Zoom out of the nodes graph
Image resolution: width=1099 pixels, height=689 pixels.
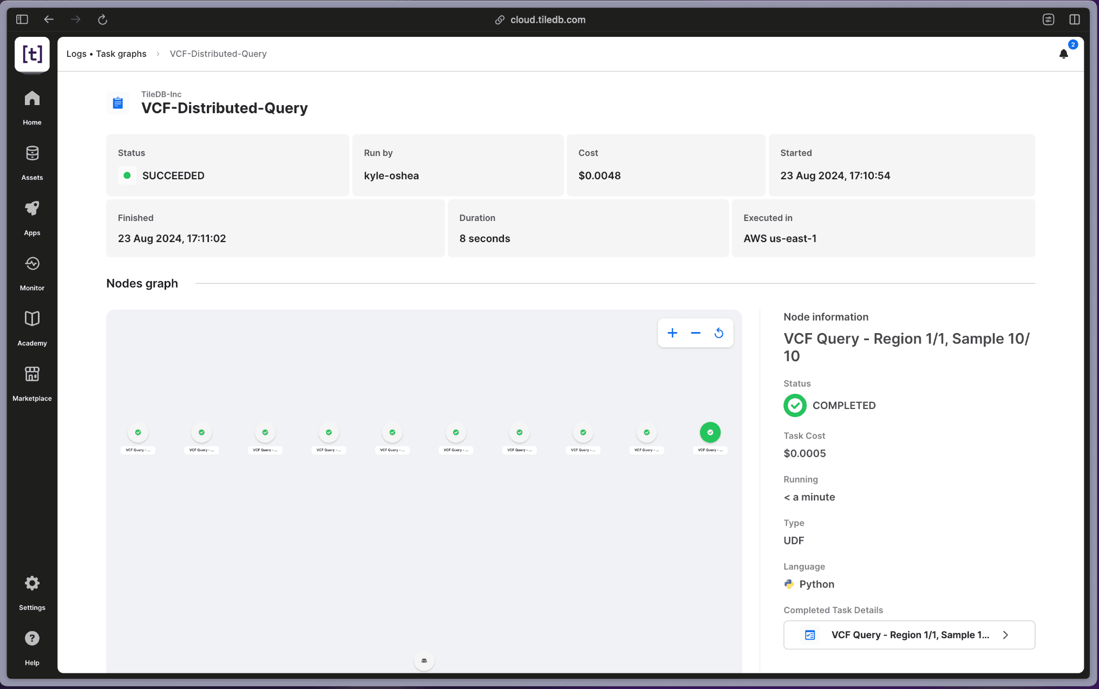tap(695, 333)
